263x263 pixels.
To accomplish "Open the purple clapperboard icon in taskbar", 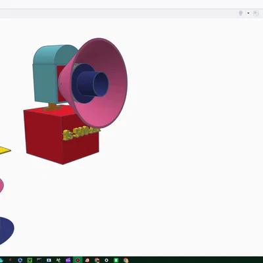I will tap(68, 260).
